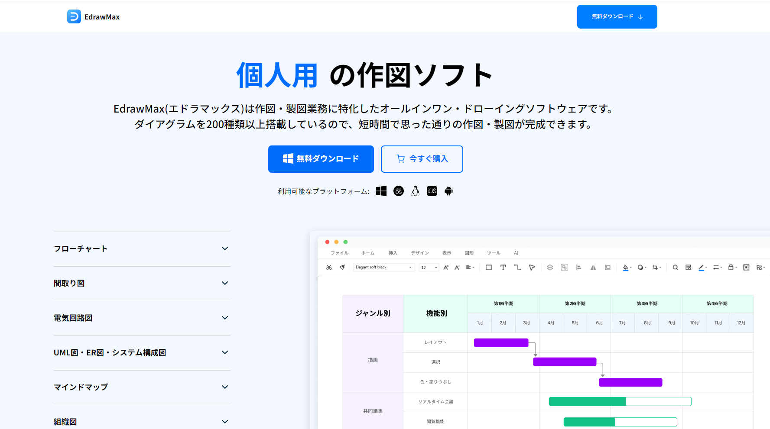770x429 pixels.
Task: Click the Linux penguin platform icon
Action: point(416,191)
